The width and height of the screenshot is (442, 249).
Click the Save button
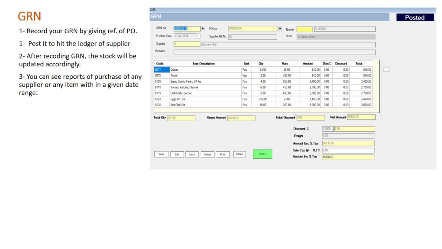[192, 154]
